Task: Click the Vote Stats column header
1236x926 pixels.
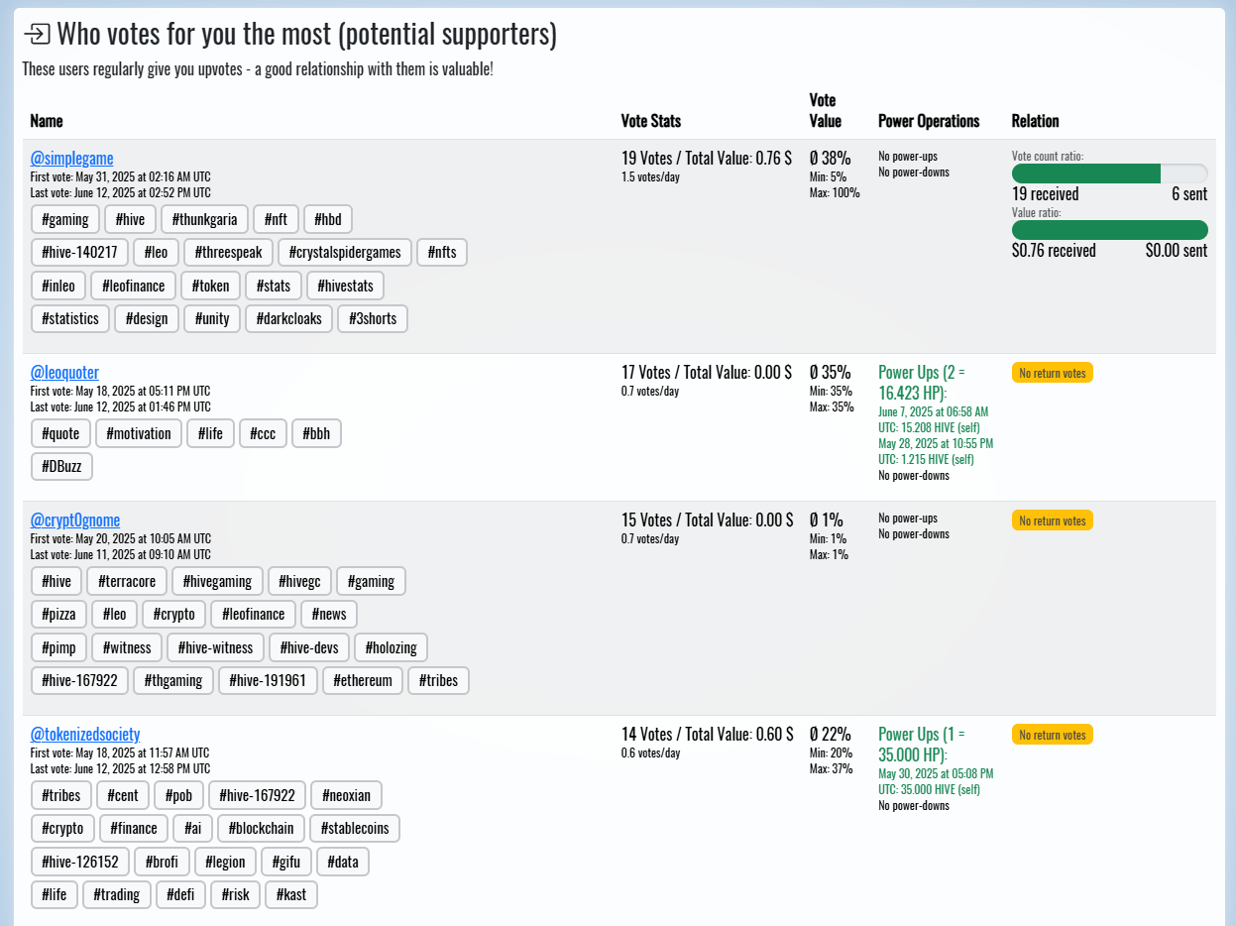Action: [x=651, y=121]
